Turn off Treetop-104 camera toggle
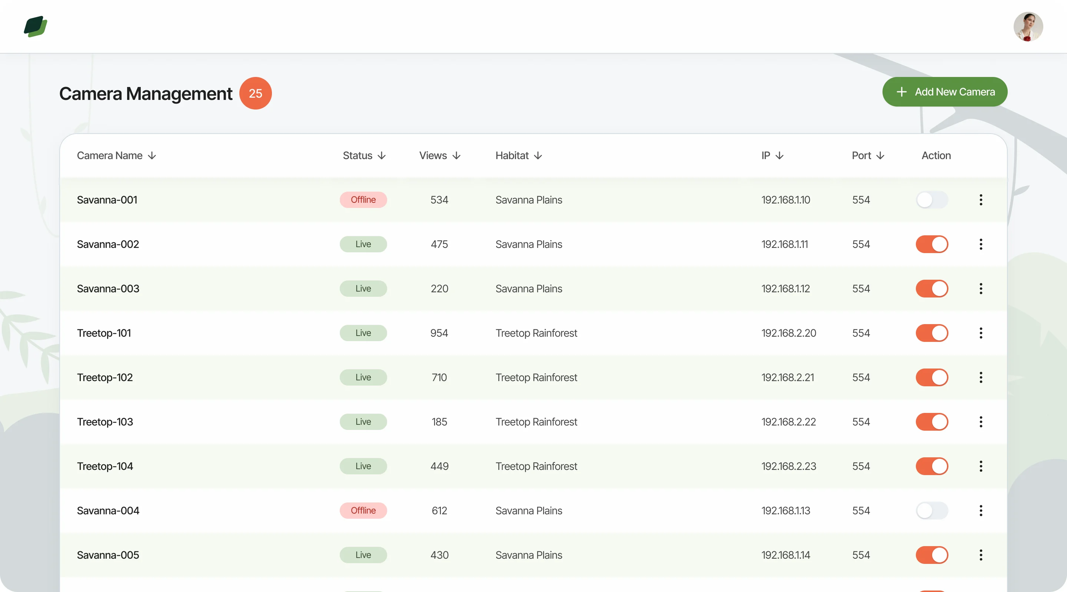 932,466
